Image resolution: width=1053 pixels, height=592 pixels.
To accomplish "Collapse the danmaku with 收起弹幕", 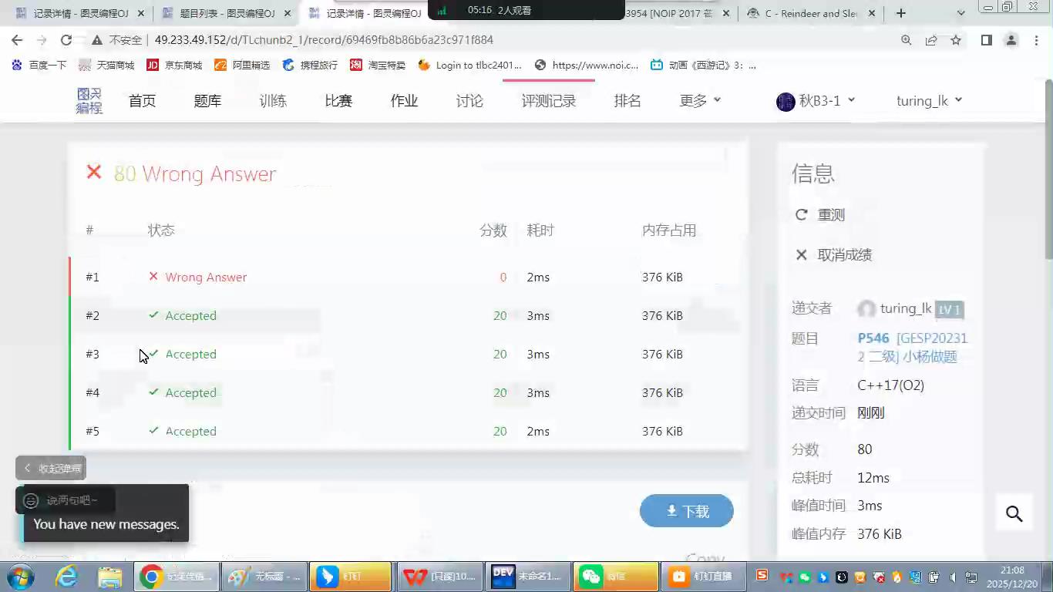I will click(51, 468).
